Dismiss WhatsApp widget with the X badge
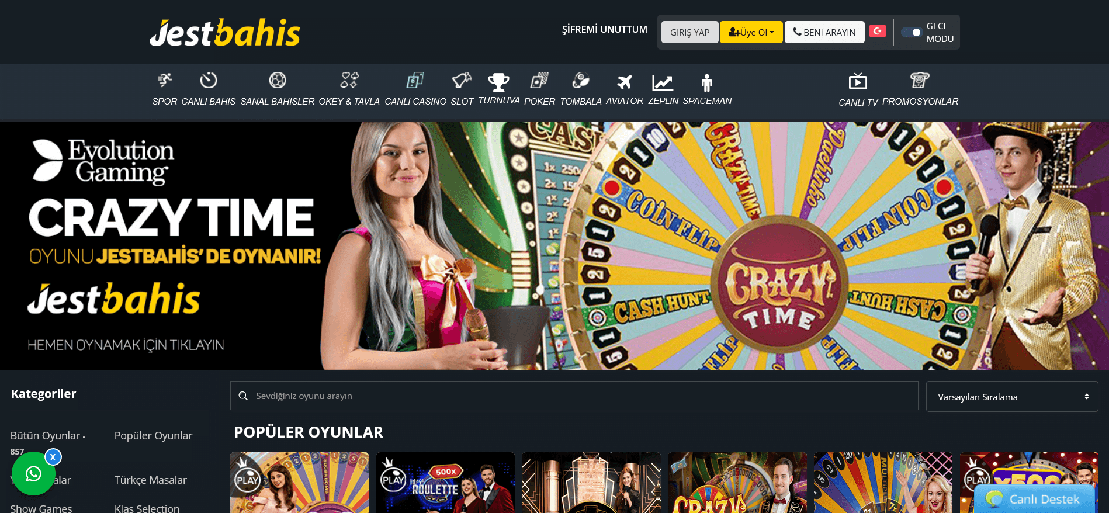 point(53,457)
